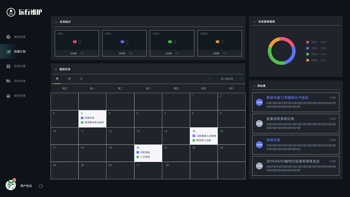Switch calendar to 周 view tab
The image size is (350, 197).
coord(69,79)
